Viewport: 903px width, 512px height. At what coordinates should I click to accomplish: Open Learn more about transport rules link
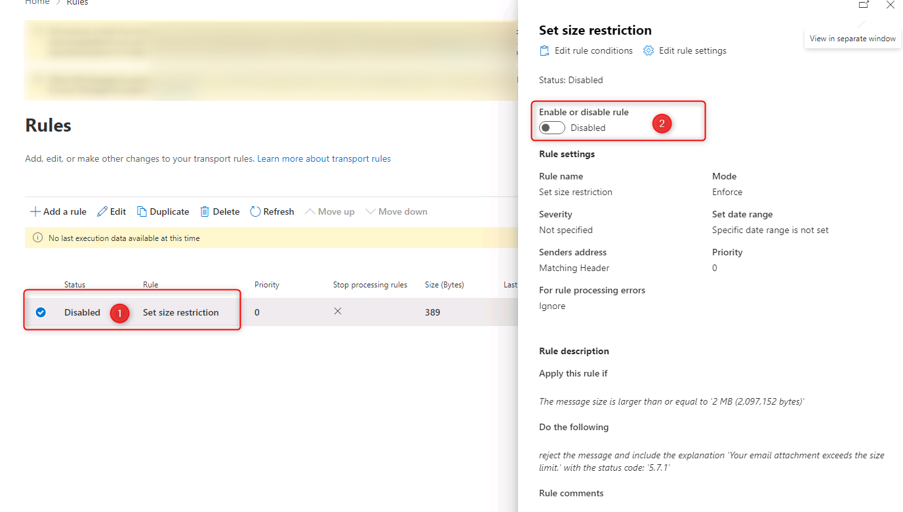click(x=324, y=158)
